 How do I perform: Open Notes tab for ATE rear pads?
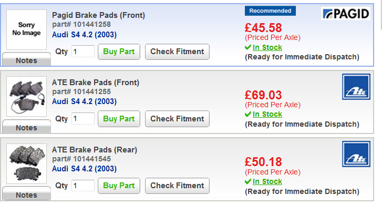pyautogui.click(x=27, y=193)
